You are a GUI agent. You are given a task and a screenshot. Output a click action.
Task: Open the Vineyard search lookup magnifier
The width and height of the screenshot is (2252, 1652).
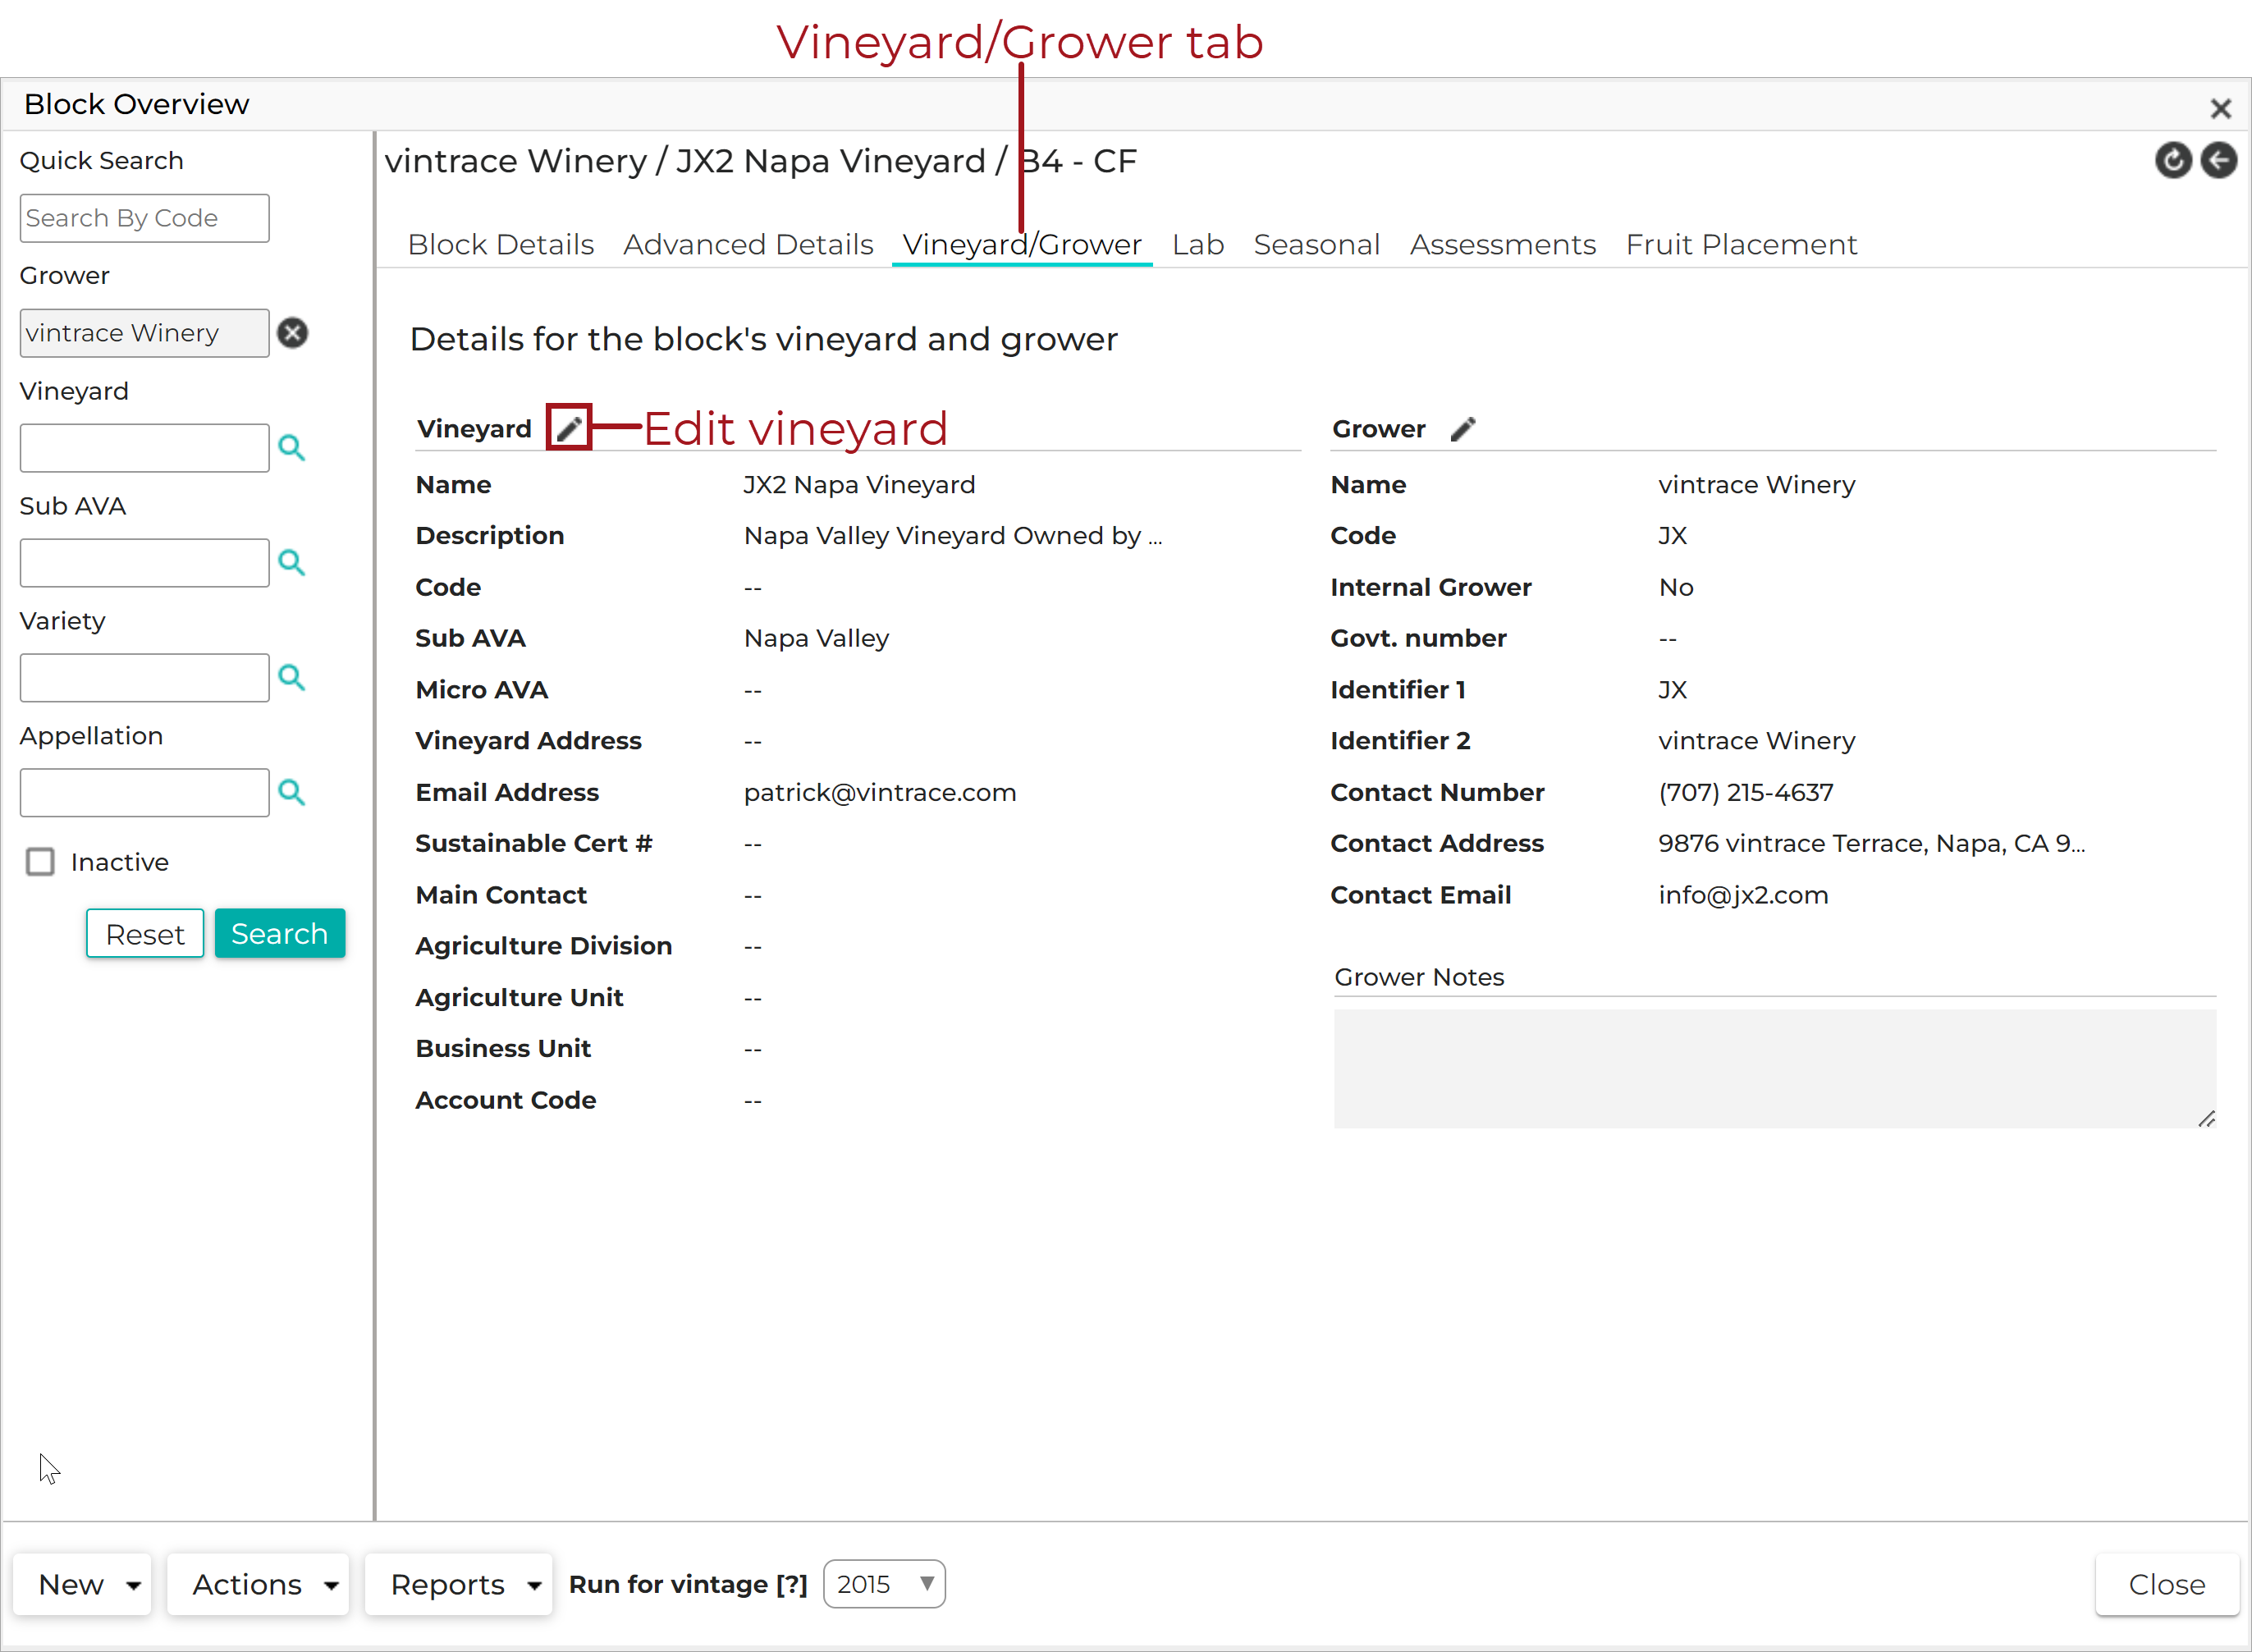coord(291,447)
